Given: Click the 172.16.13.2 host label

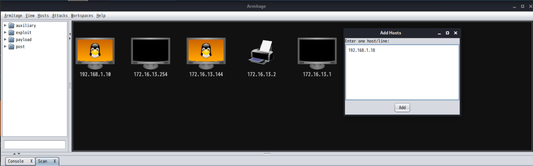Looking at the screenshot, I should 262,74.
